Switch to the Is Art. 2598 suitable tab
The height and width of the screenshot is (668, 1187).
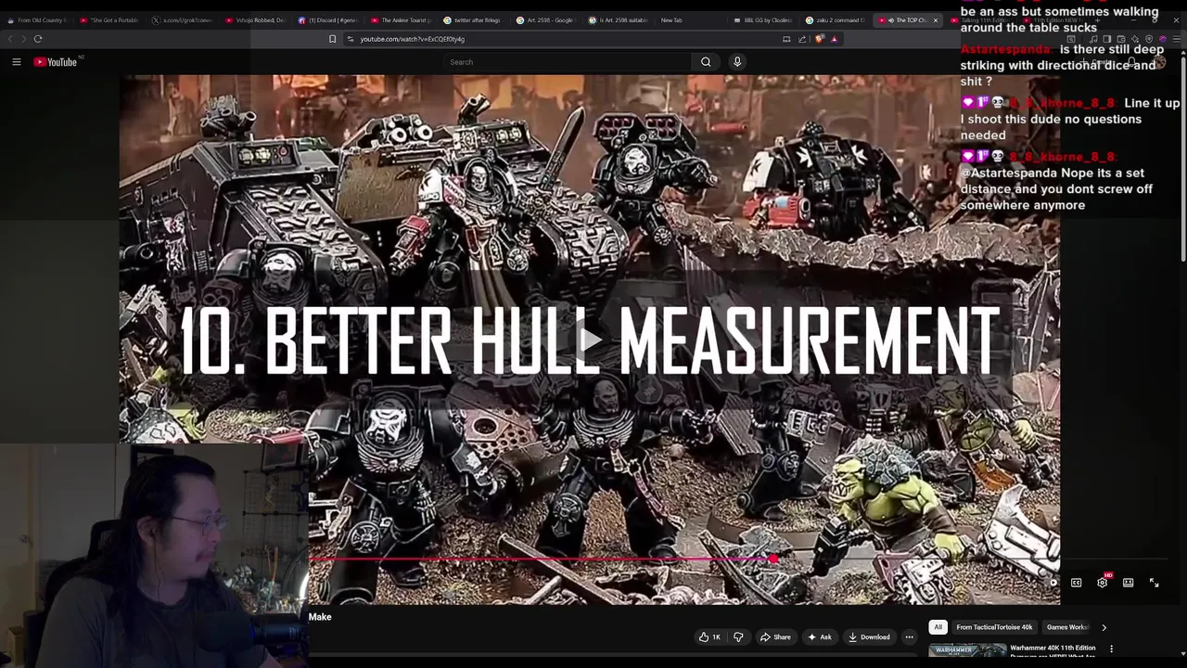point(619,20)
